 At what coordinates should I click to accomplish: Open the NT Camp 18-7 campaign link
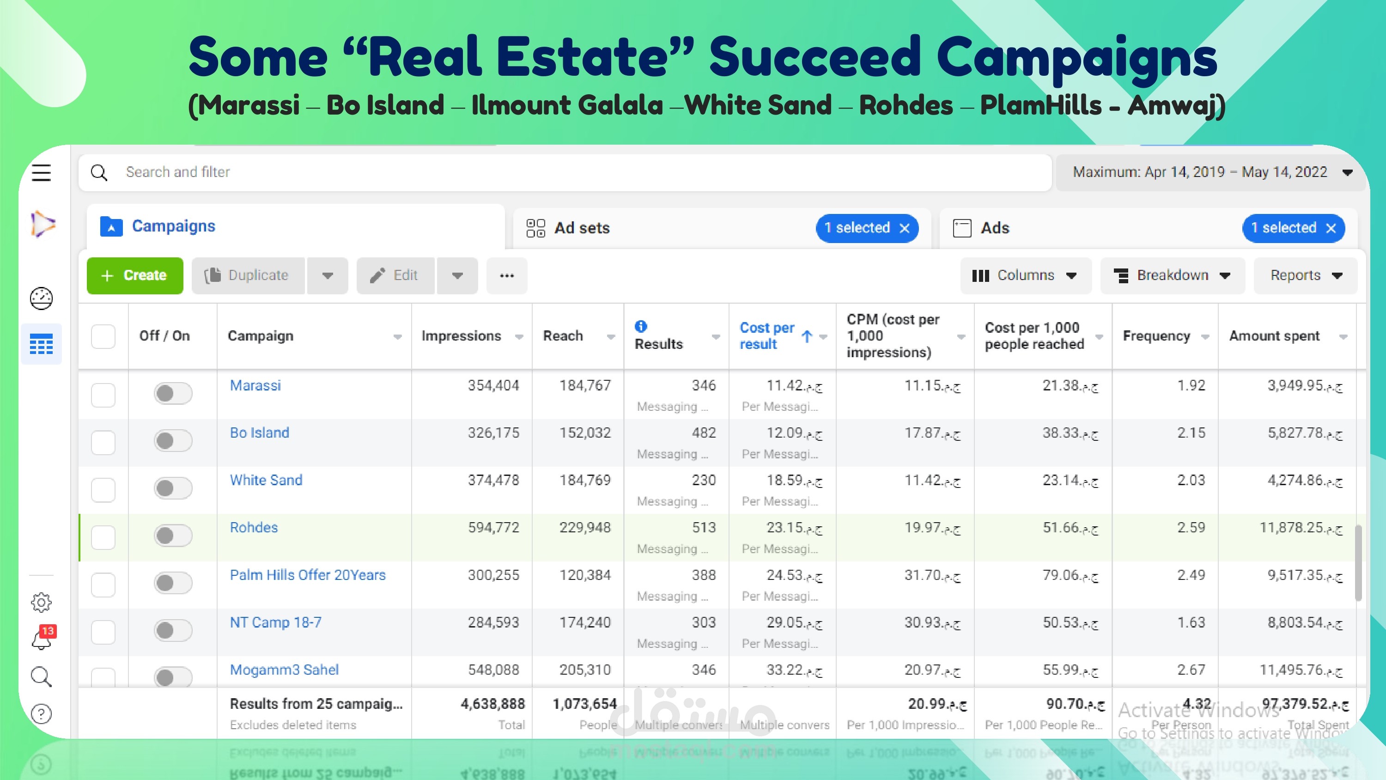(x=275, y=622)
